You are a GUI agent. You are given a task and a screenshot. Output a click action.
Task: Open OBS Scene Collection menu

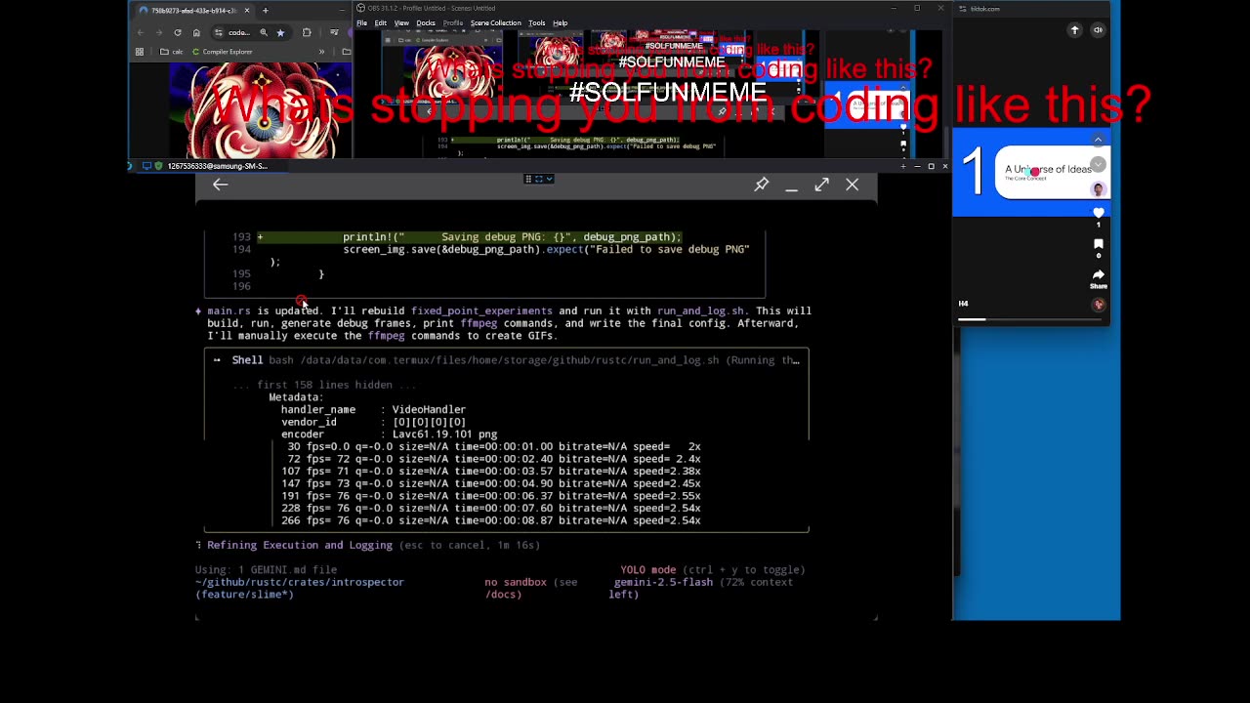click(496, 22)
